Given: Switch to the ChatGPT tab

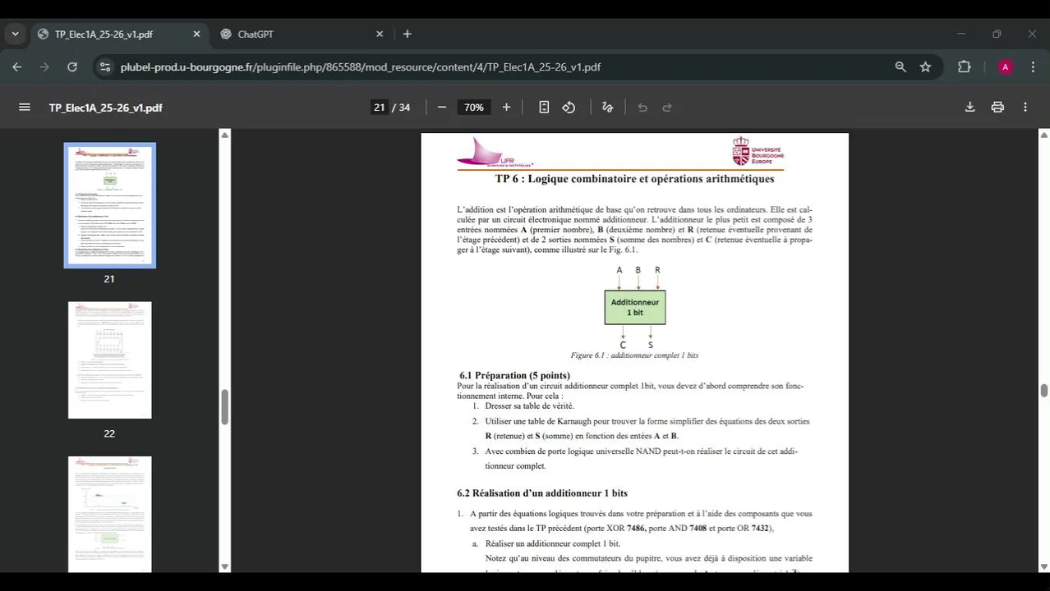Looking at the screenshot, I should (302, 34).
